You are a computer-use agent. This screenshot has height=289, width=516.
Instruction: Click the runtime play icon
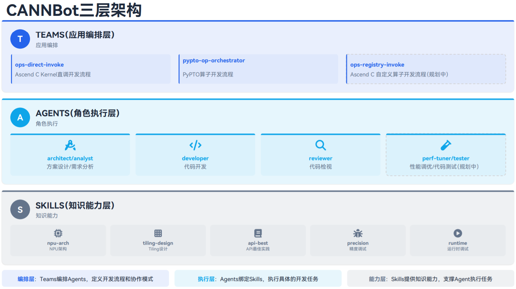[x=458, y=233]
